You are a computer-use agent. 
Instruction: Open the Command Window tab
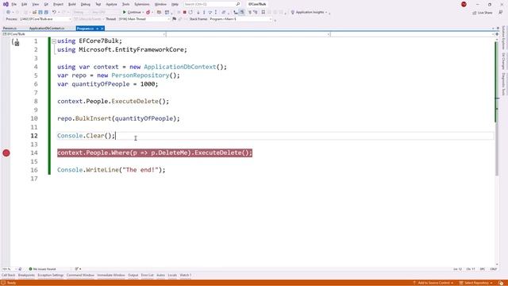coord(80,276)
